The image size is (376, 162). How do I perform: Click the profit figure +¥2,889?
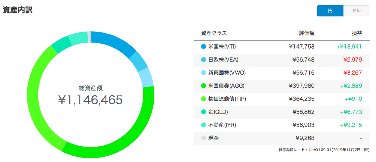point(351,86)
